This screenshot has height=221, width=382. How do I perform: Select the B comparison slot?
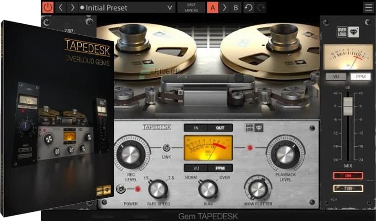[x=236, y=8]
